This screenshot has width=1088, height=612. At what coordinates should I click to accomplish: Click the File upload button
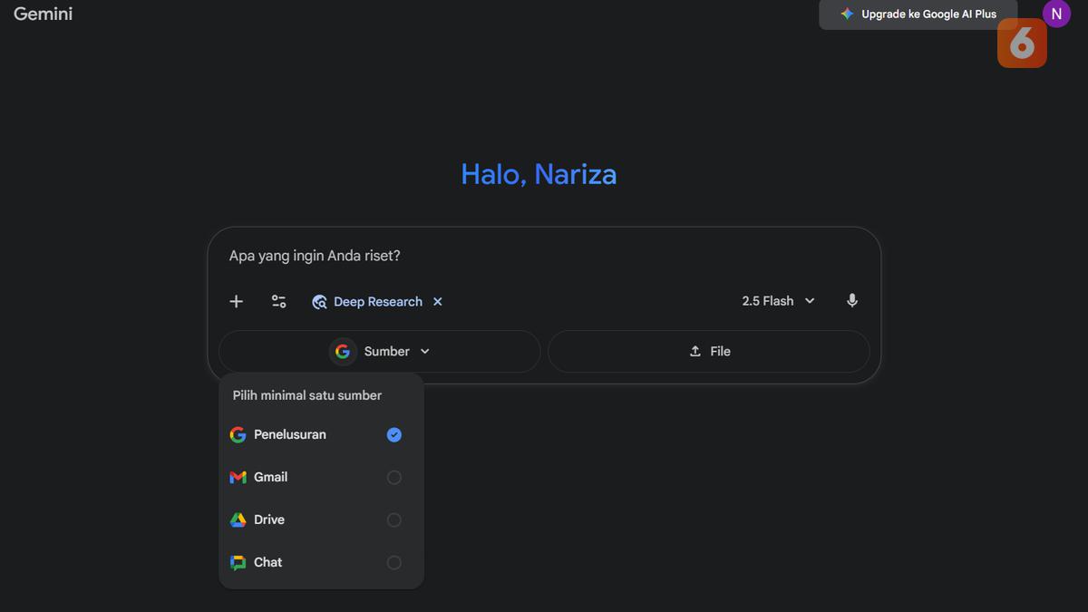tap(709, 352)
